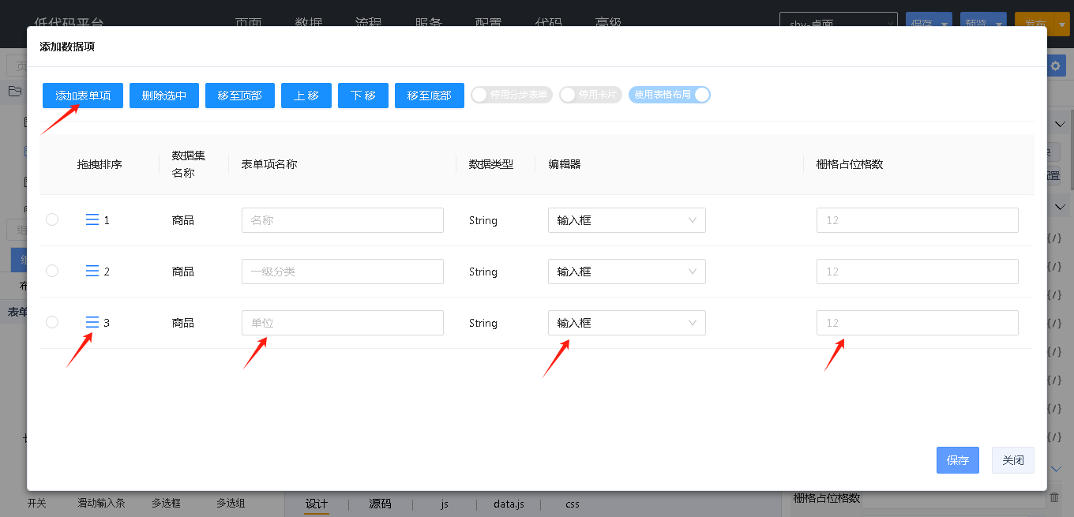
Task: Toggle the 停用分步表单 switch
Action: [511, 95]
